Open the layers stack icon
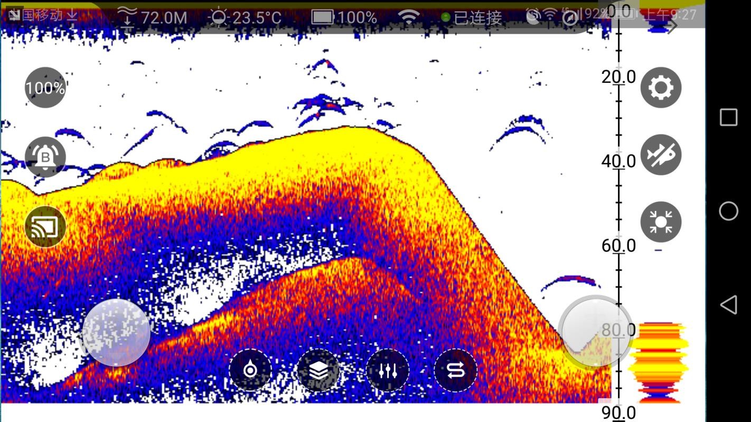Screen dimensions: 751x422 point(318,370)
